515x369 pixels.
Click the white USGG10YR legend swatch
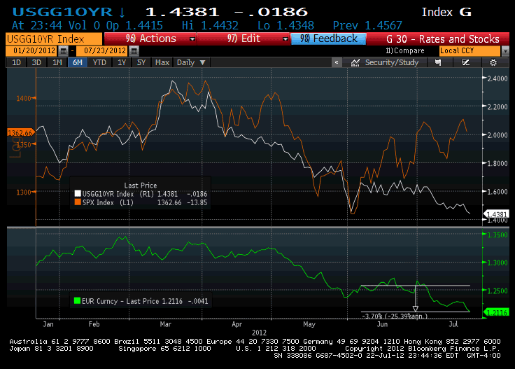[x=78, y=193]
